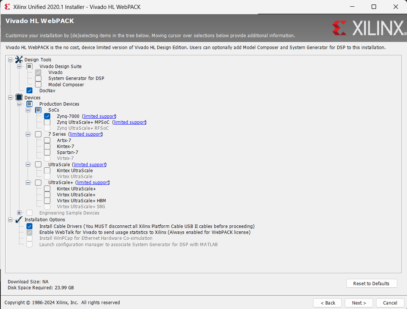This screenshot has height=309, width=407.
Task: Collapse the Production Devices node
Action: [19, 104]
